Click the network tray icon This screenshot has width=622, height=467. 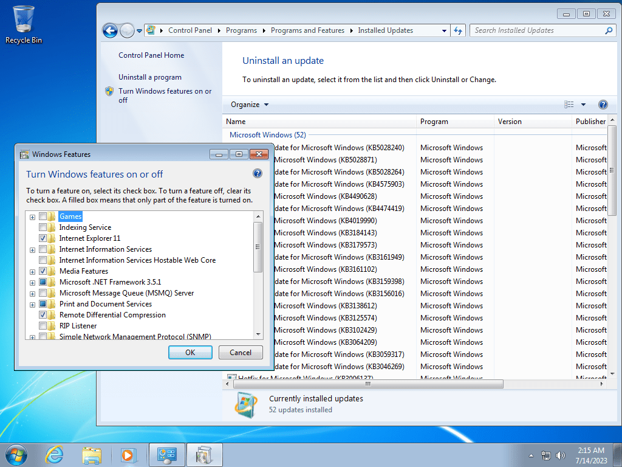click(546, 455)
